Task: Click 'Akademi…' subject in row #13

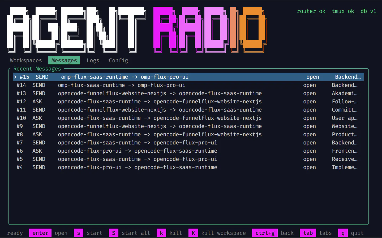Action: point(345,93)
